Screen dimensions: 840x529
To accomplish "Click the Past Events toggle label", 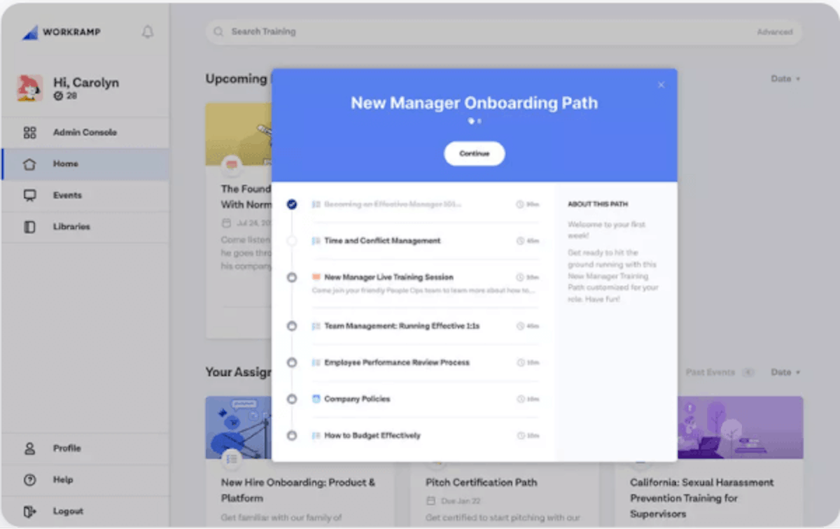I will coord(710,372).
